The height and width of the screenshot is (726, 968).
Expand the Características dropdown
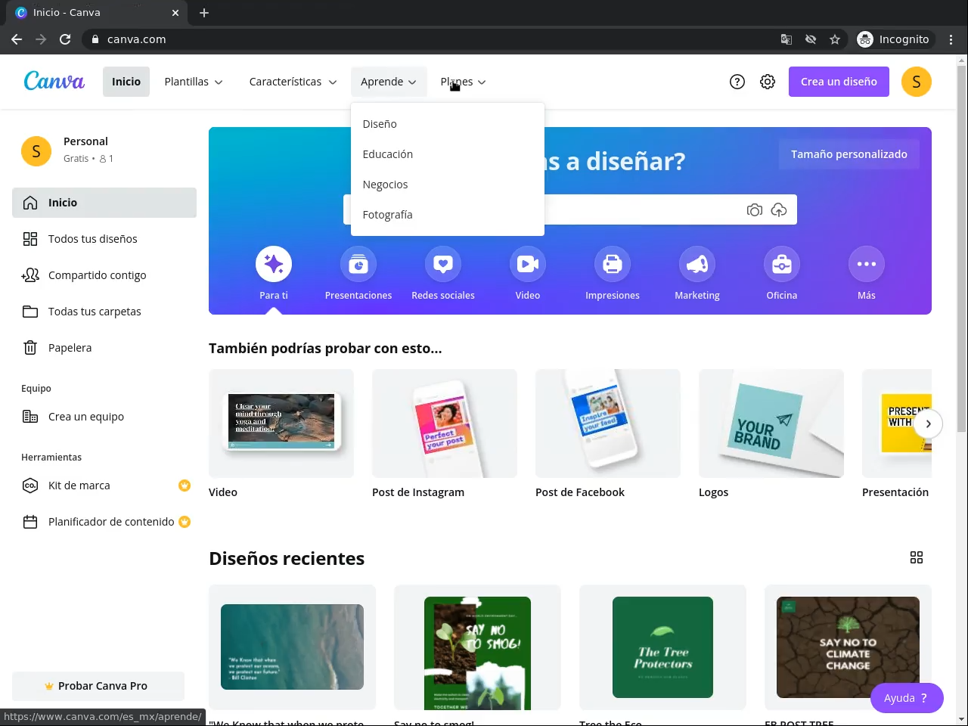click(293, 82)
